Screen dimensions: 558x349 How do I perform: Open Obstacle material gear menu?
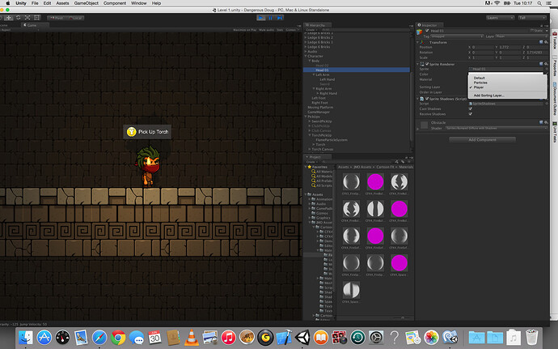click(x=546, y=122)
